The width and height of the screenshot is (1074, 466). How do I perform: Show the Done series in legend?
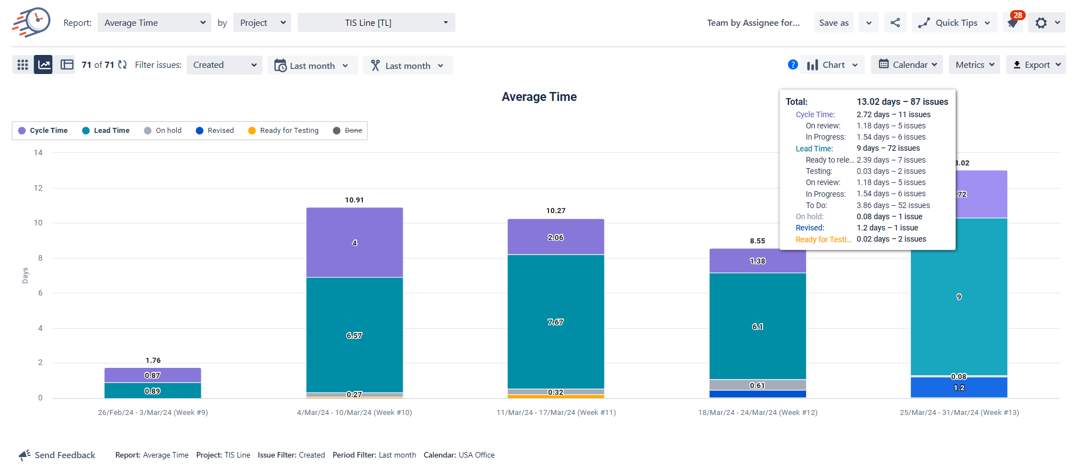(348, 131)
